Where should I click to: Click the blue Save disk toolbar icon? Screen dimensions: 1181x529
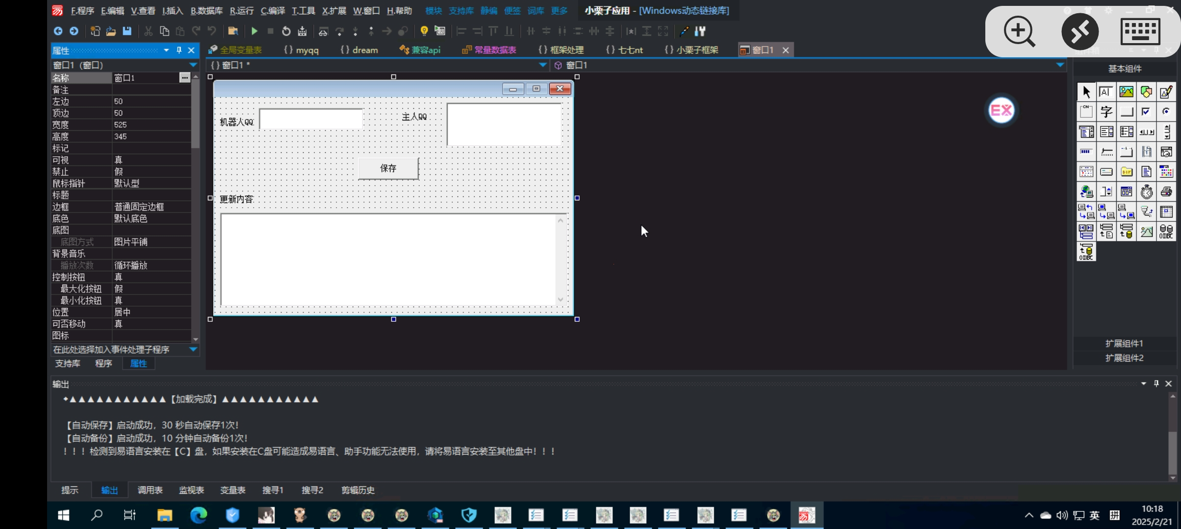127,31
